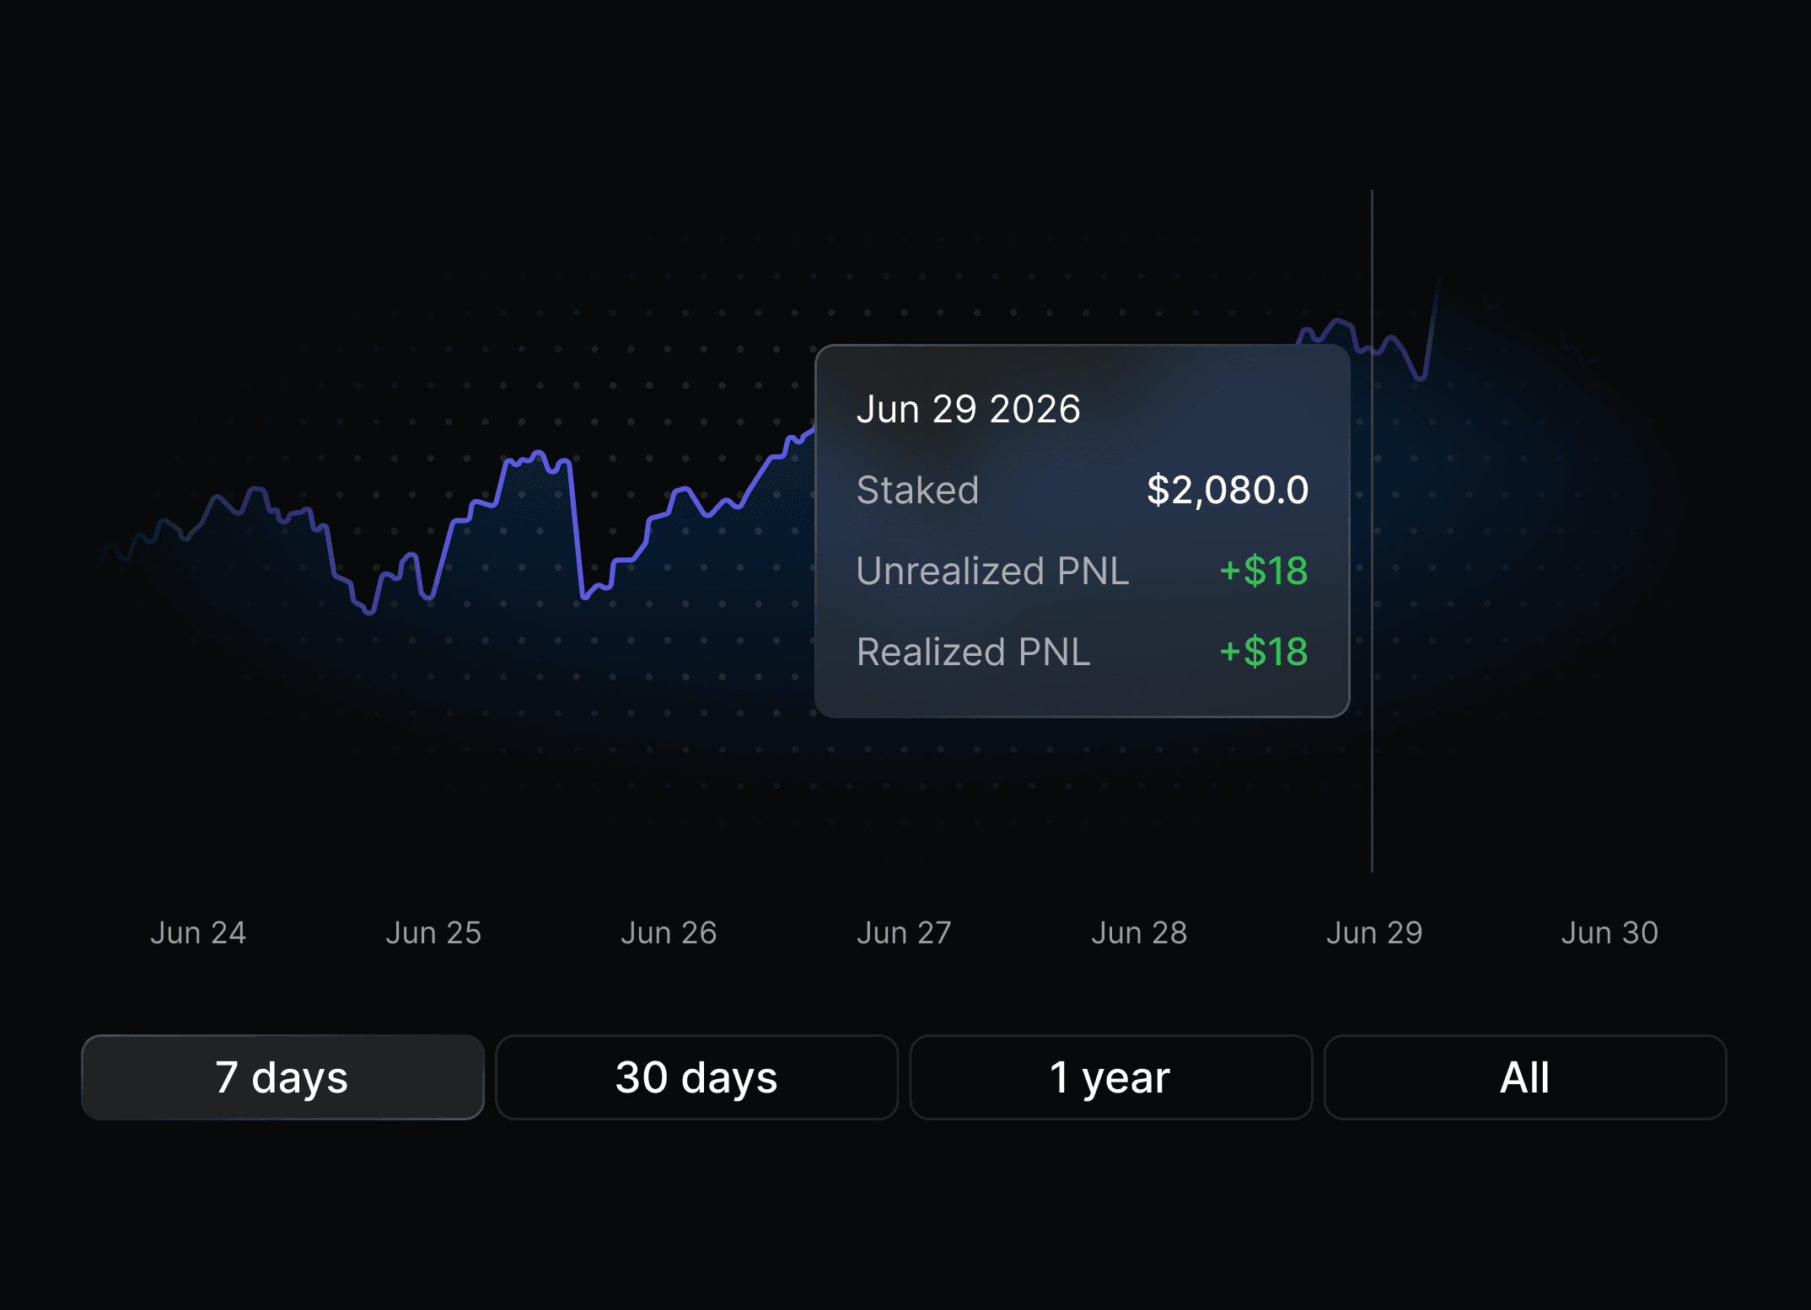Select the 7 days range
The width and height of the screenshot is (1811, 1310).
point(282,1077)
